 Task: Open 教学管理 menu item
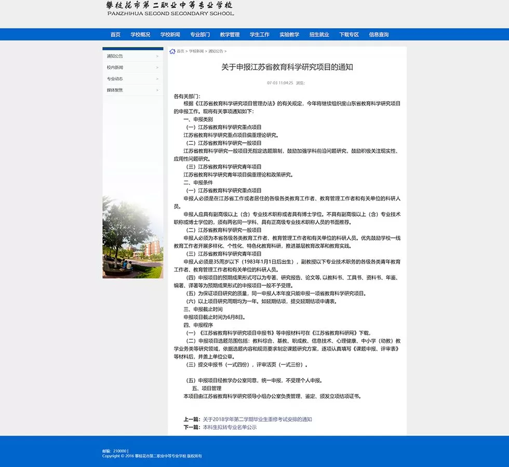tap(230, 34)
